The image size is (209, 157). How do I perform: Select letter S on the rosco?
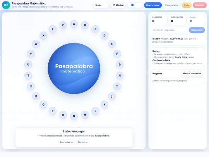31,86
